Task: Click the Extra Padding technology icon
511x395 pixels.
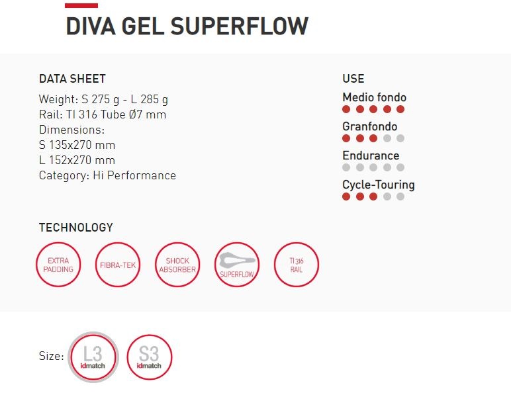Action: coord(58,265)
